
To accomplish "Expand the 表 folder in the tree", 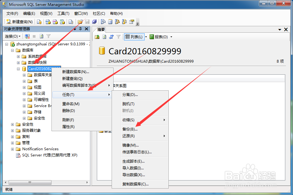I will coord(24,81).
